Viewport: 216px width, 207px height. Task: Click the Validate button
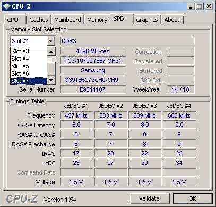click(150, 198)
